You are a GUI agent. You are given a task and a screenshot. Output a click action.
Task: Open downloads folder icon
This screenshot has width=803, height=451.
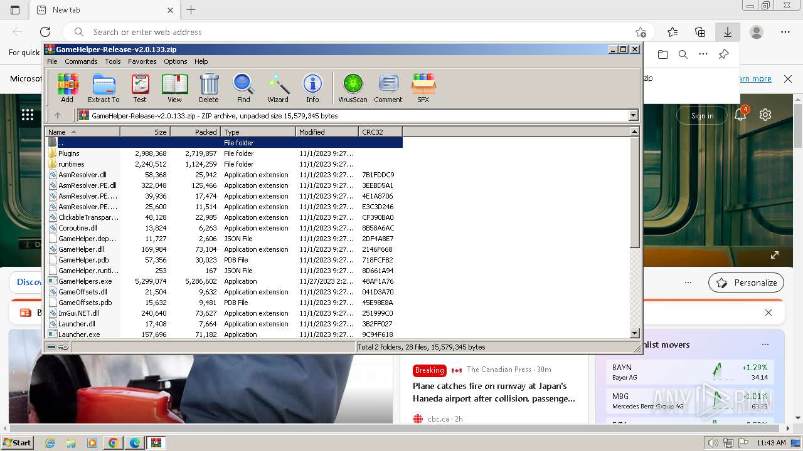pos(663,54)
